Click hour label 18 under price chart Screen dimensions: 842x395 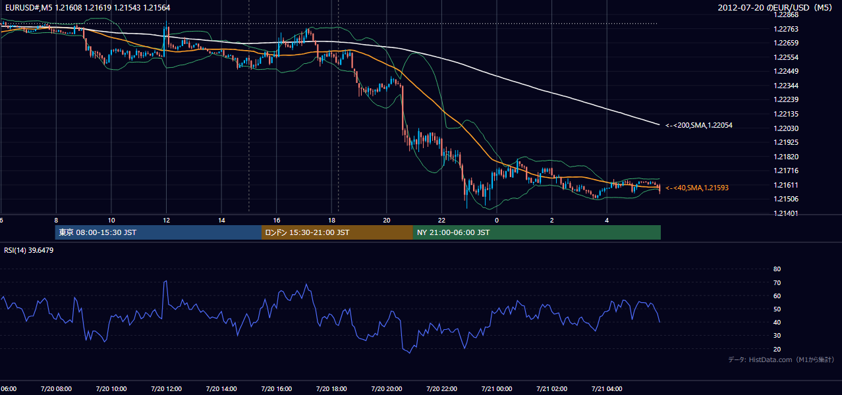331,220
